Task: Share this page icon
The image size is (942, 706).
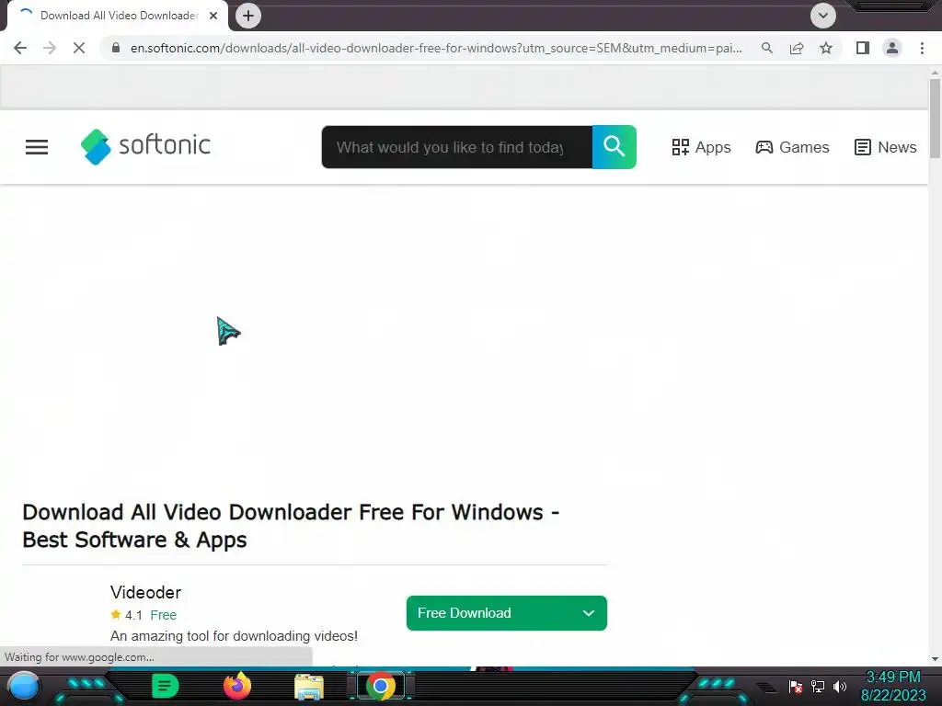Action: [797, 48]
